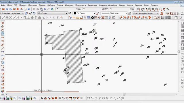Open the '1 Здания и строения' layer dropdown

[12, 13]
